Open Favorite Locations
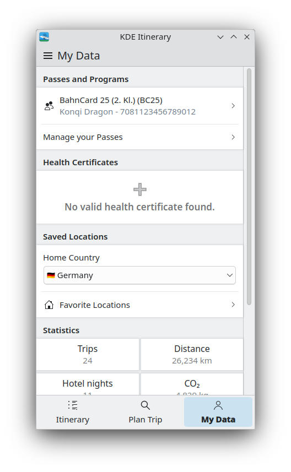Screen dimensions: 291x472 click(x=140, y=305)
